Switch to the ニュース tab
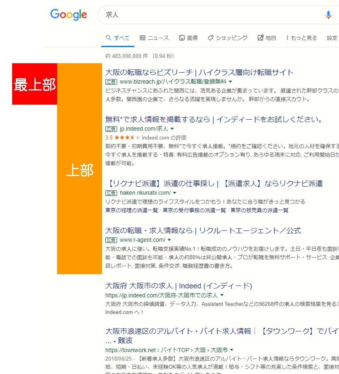This screenshot has width=339, height=374. tap(154, 38)
